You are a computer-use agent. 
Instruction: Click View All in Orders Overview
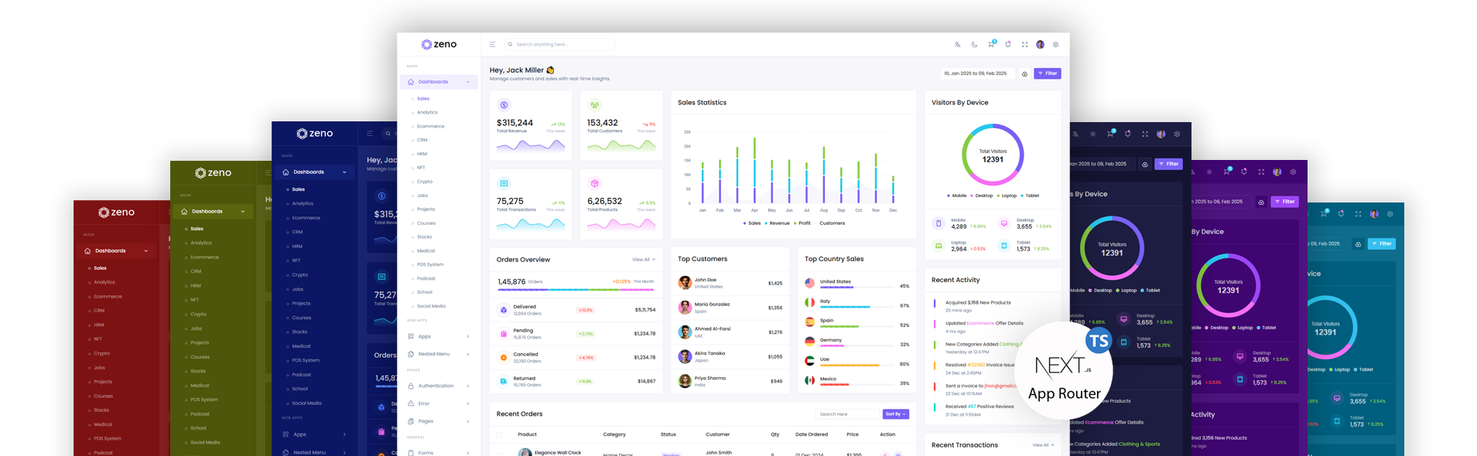click(643, 260)
